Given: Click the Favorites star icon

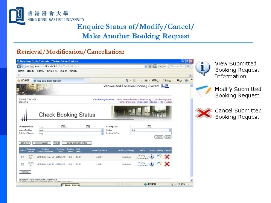Looking at the screenshot, I should click(x=19, y=80).
